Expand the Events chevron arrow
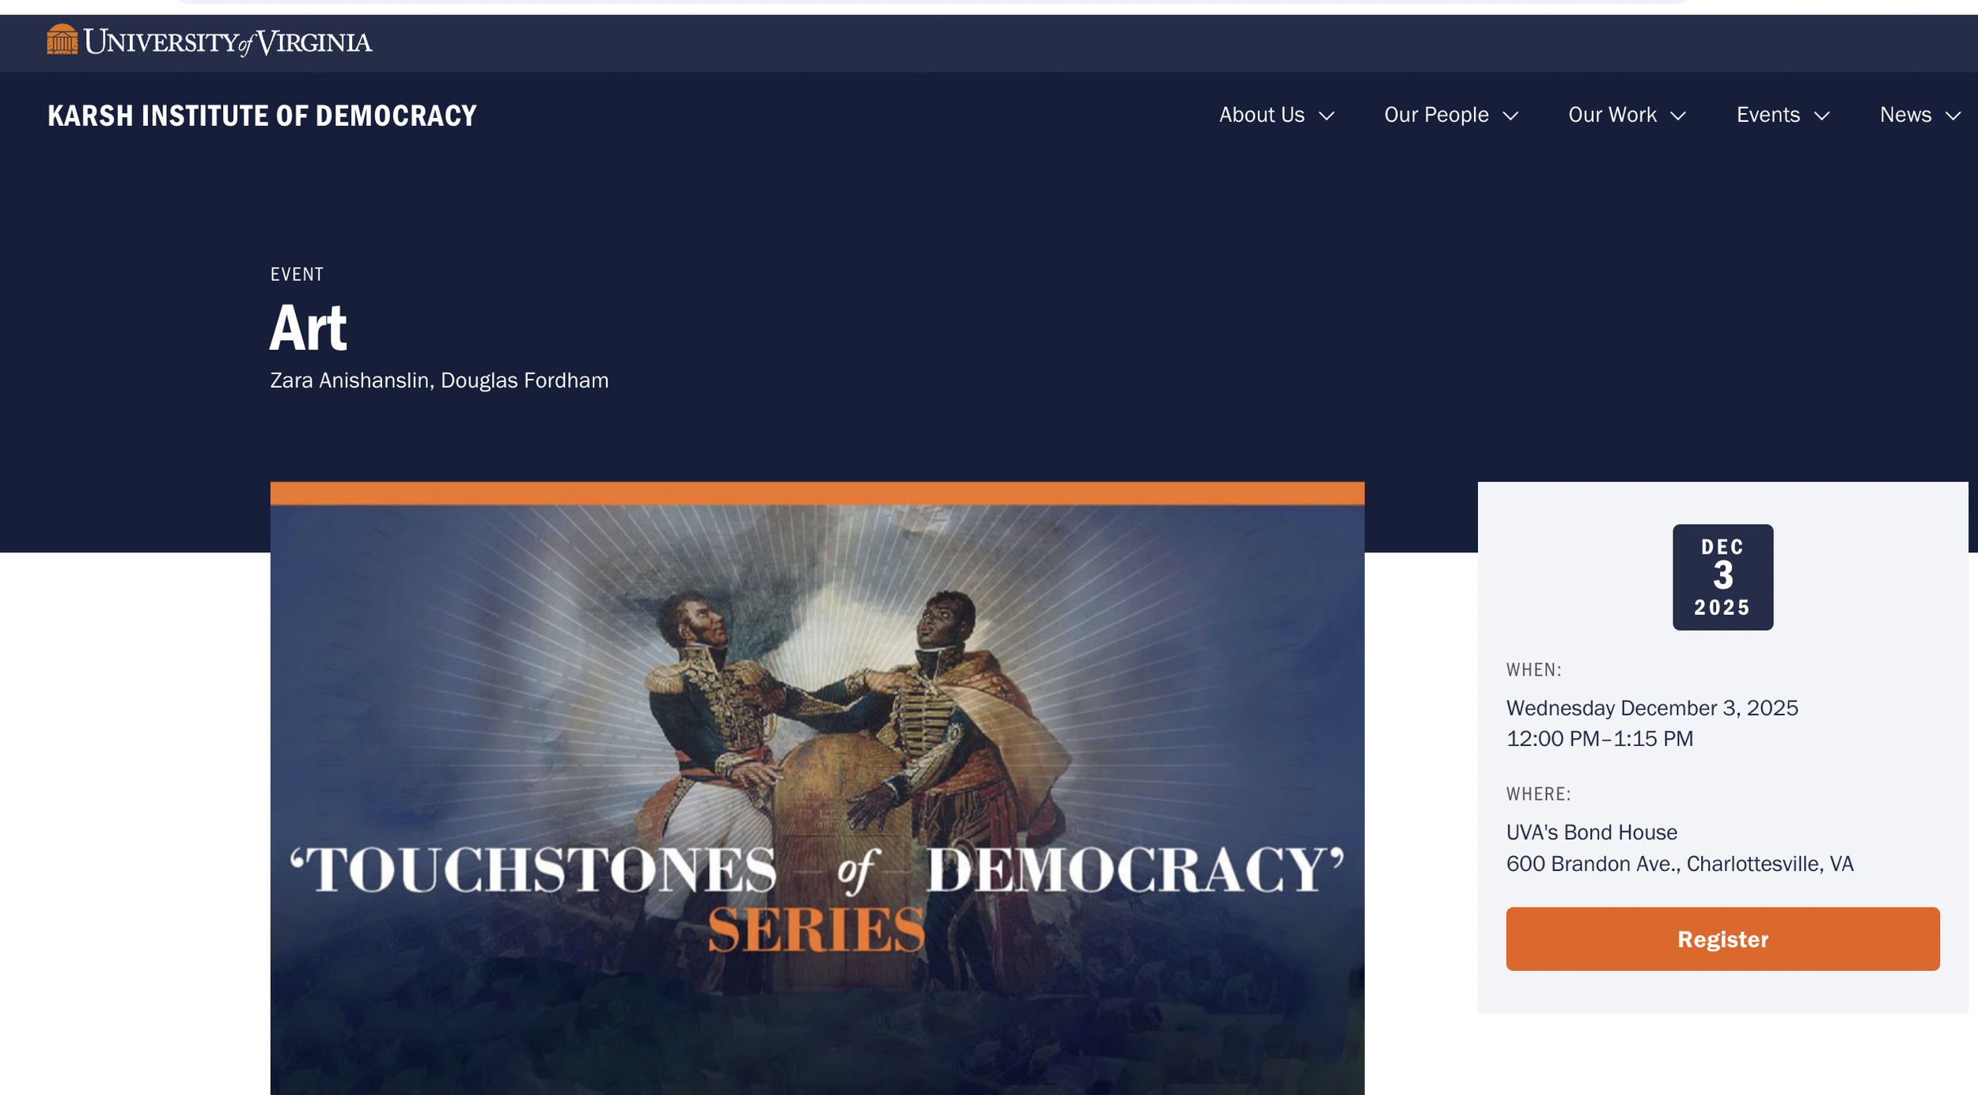This screenshot has width=1978, height=1095. [1822, 116]
